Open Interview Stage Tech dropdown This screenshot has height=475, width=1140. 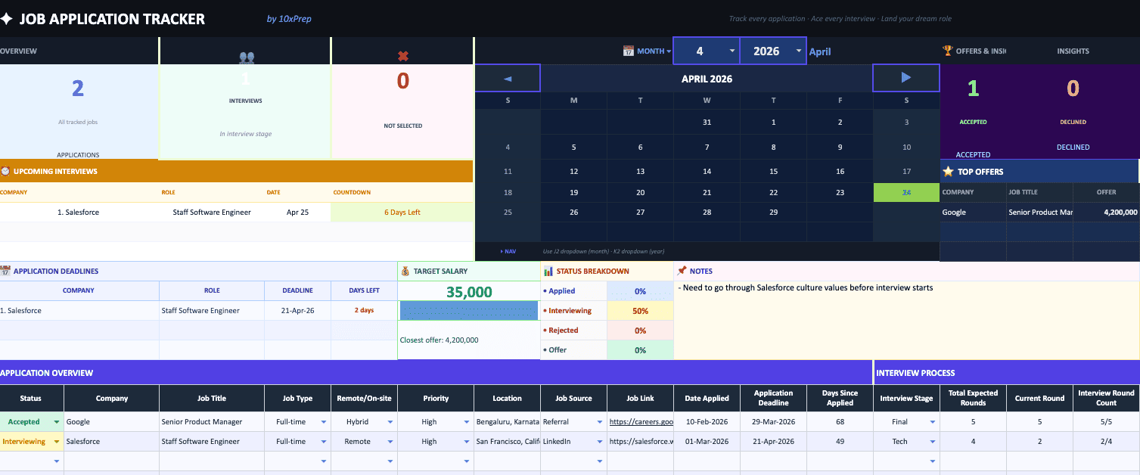point(932,442)
